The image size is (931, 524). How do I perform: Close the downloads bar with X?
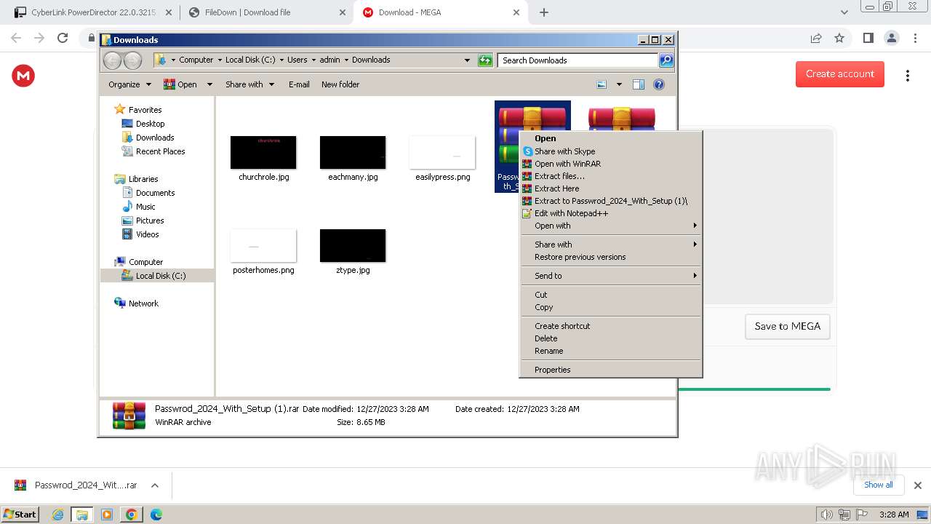(x=918, y=485)
